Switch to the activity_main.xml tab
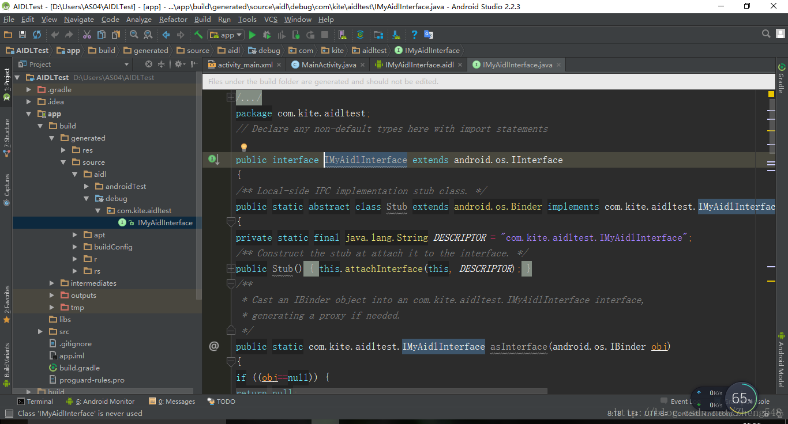The height and width of the screenshot is (424, 788). pyautogui.click(x=245, y=65)
